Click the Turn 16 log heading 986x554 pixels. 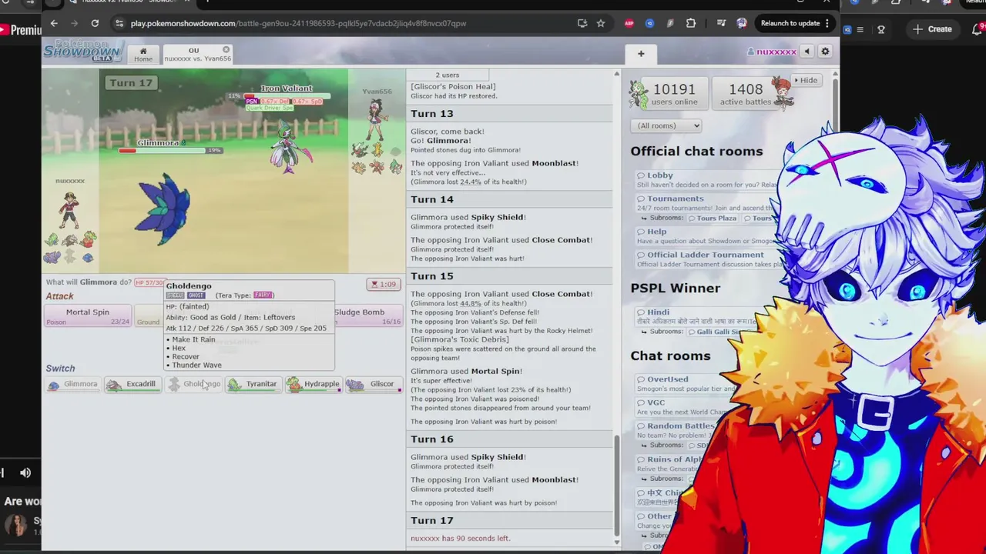[431, 439]
